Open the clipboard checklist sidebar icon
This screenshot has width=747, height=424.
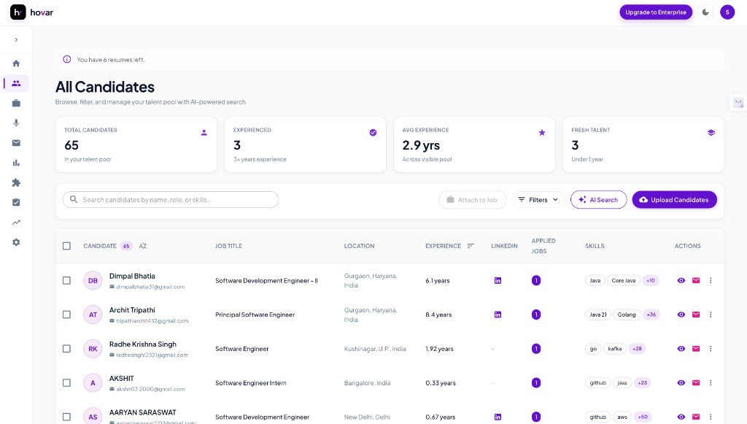16,202
